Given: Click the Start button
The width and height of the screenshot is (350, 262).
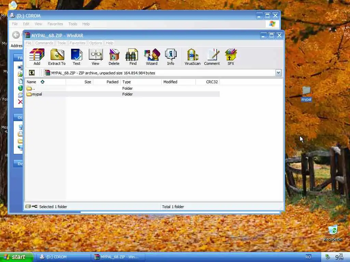Looking at the screenshot, I should pos(16,257).
